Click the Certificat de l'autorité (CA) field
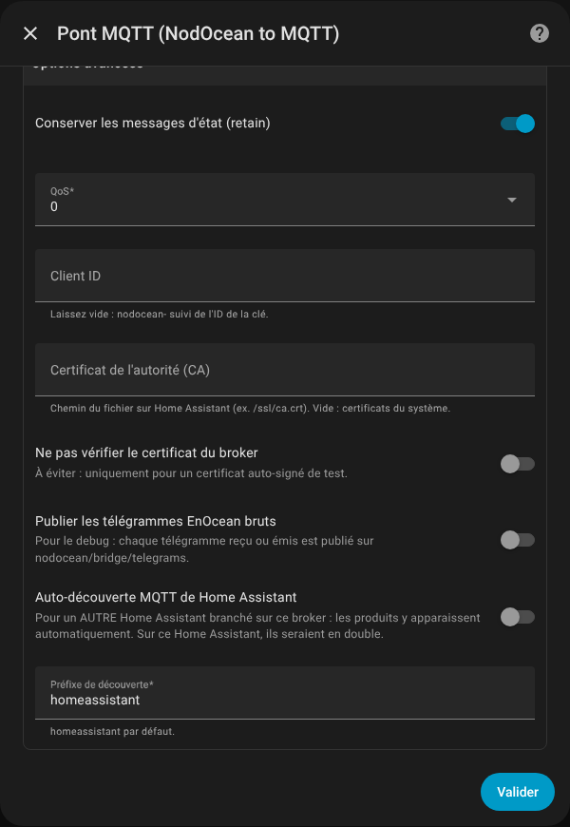The image size is (570, 827). [285, 370]
